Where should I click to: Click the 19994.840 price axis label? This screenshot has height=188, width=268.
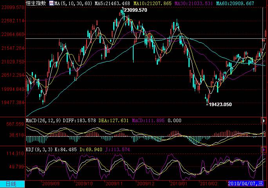click(13, 89)
